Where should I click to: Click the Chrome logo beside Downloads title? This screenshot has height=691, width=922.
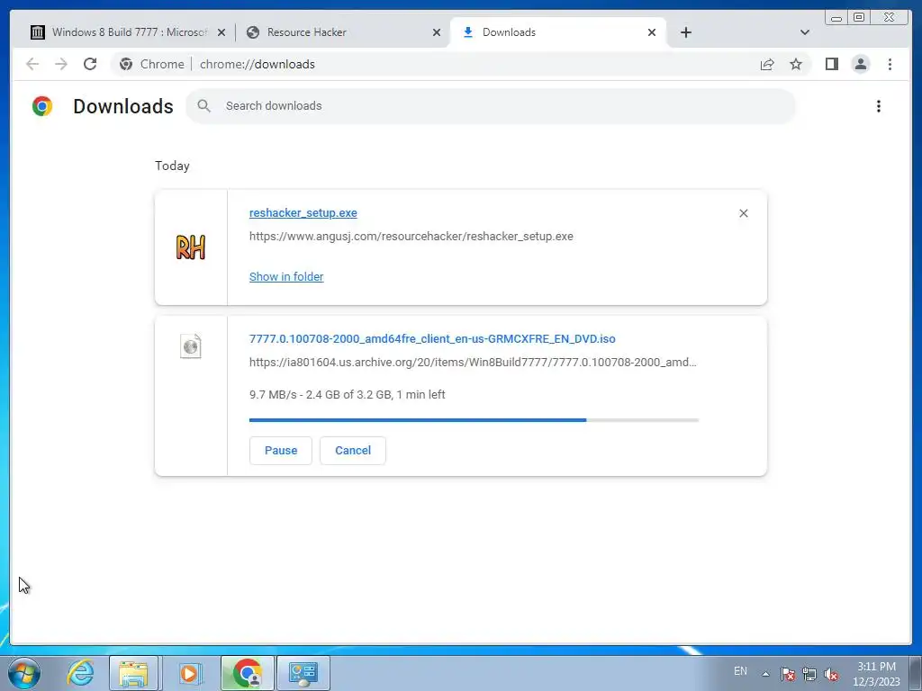(42, 106)
